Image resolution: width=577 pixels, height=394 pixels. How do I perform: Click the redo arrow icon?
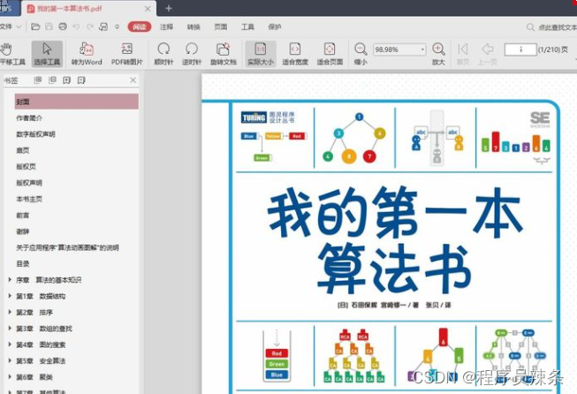click(x=90, y=27)
